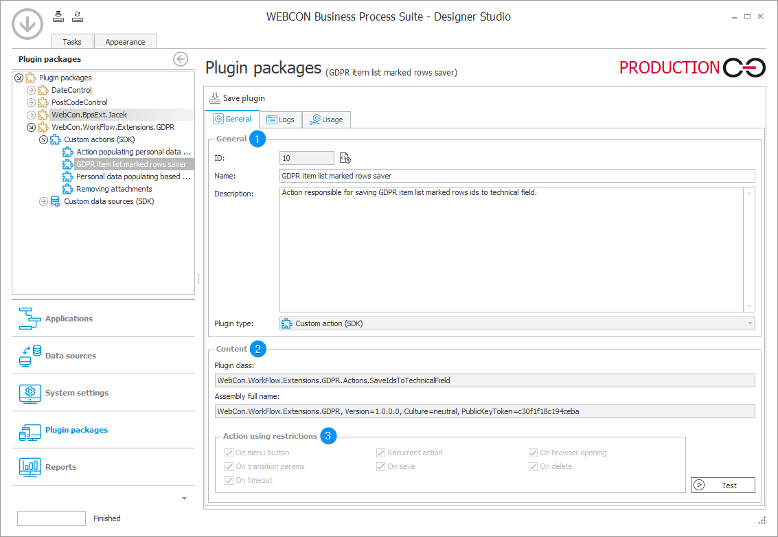Toggle the On browser opening checkbox
The width and height of the screenshot is (778, 537).
tap(533, 453)
